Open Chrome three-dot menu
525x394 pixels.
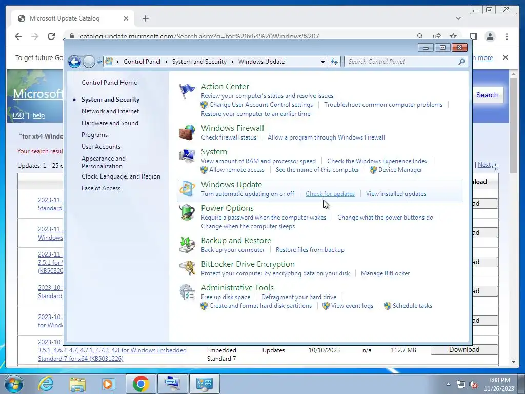tap(507, 36)
